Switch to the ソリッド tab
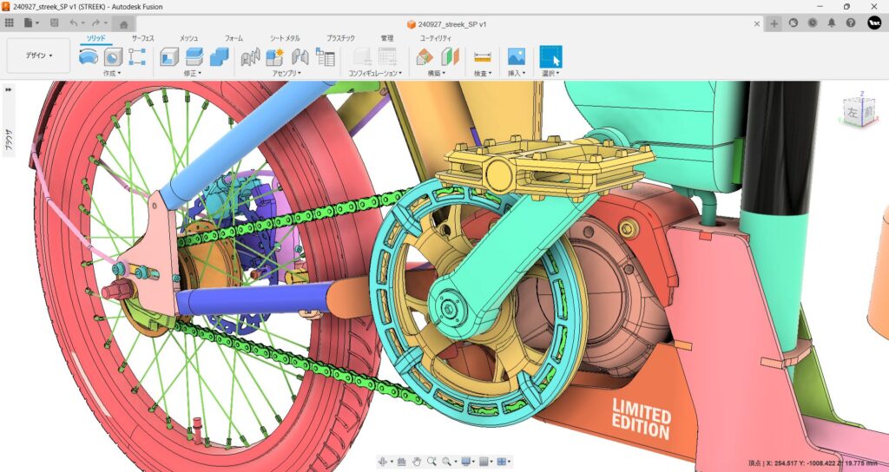The width and height of the screenshot is (889, 472). point(95,38)
